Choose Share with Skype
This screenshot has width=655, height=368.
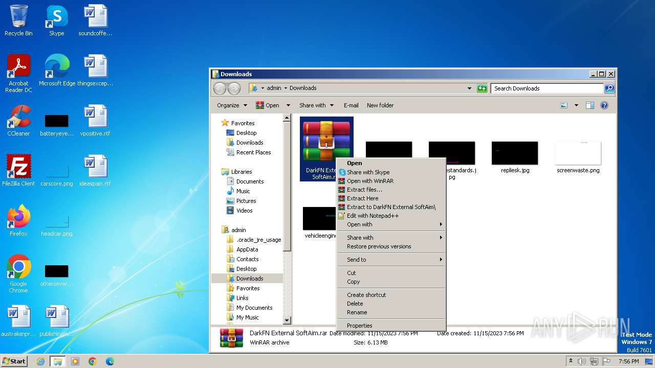click(391, 172)
